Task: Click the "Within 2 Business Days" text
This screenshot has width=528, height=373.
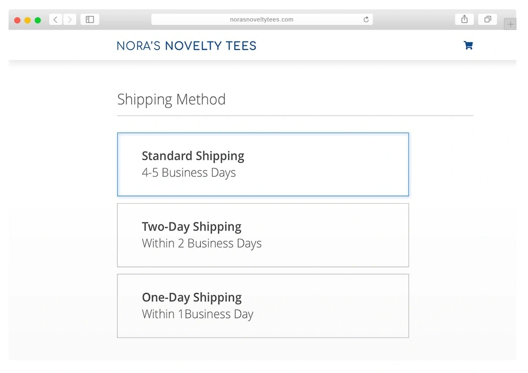Action: (x=202, y=244)
